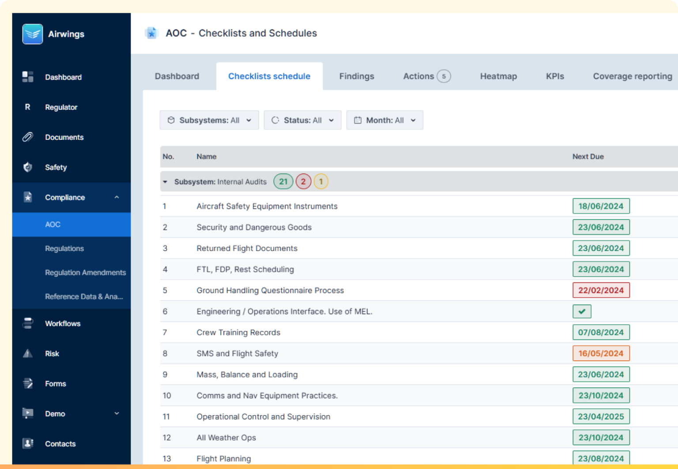Select the Workflows sidebar icon
Screen dimensions: 678x469
[27, 323]
